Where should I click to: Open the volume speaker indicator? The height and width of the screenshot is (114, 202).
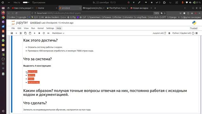coord(190,3)
